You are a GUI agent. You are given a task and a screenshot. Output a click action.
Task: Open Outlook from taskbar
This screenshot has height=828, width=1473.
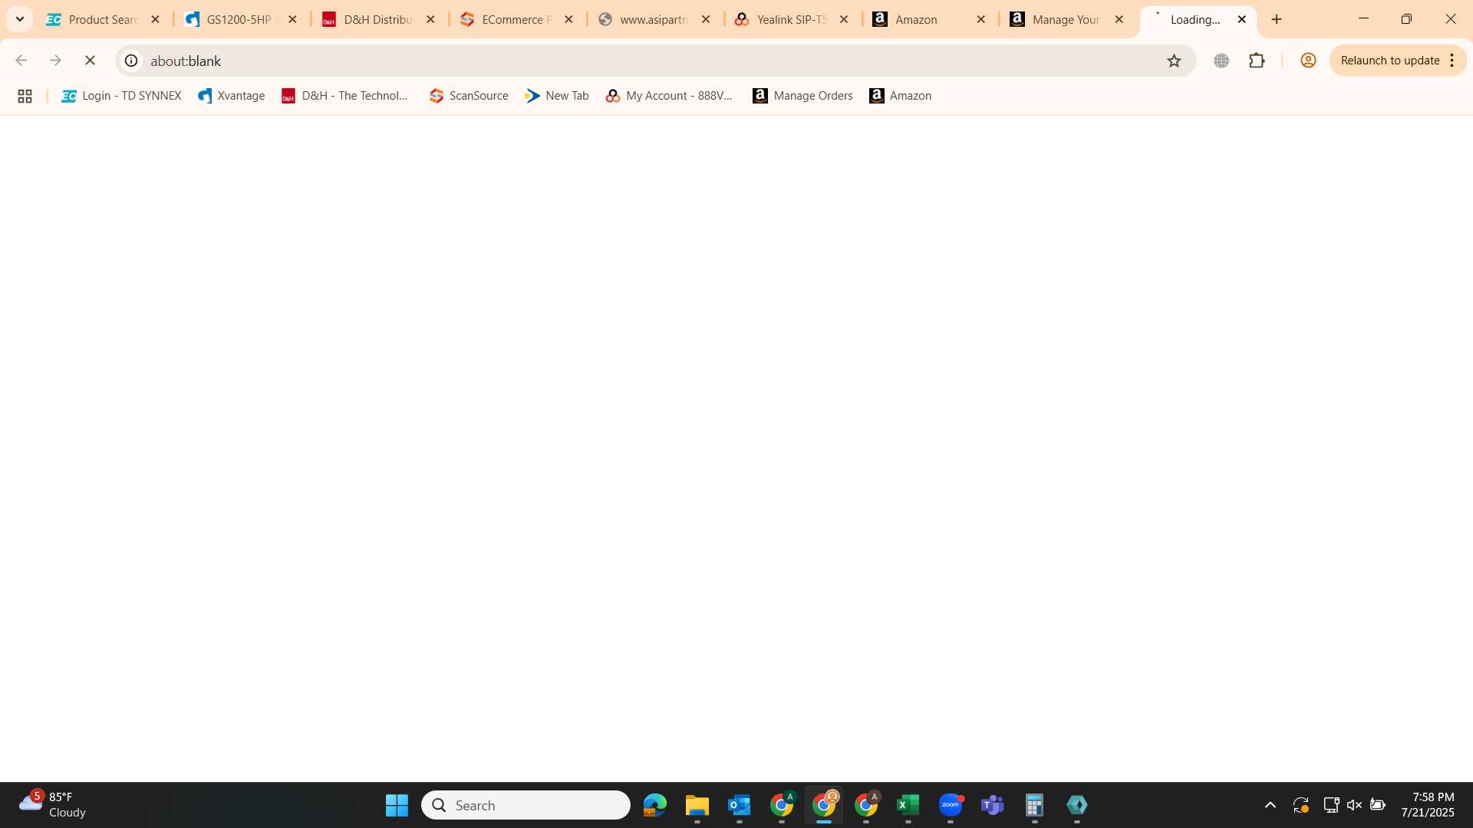click(740, 805)
